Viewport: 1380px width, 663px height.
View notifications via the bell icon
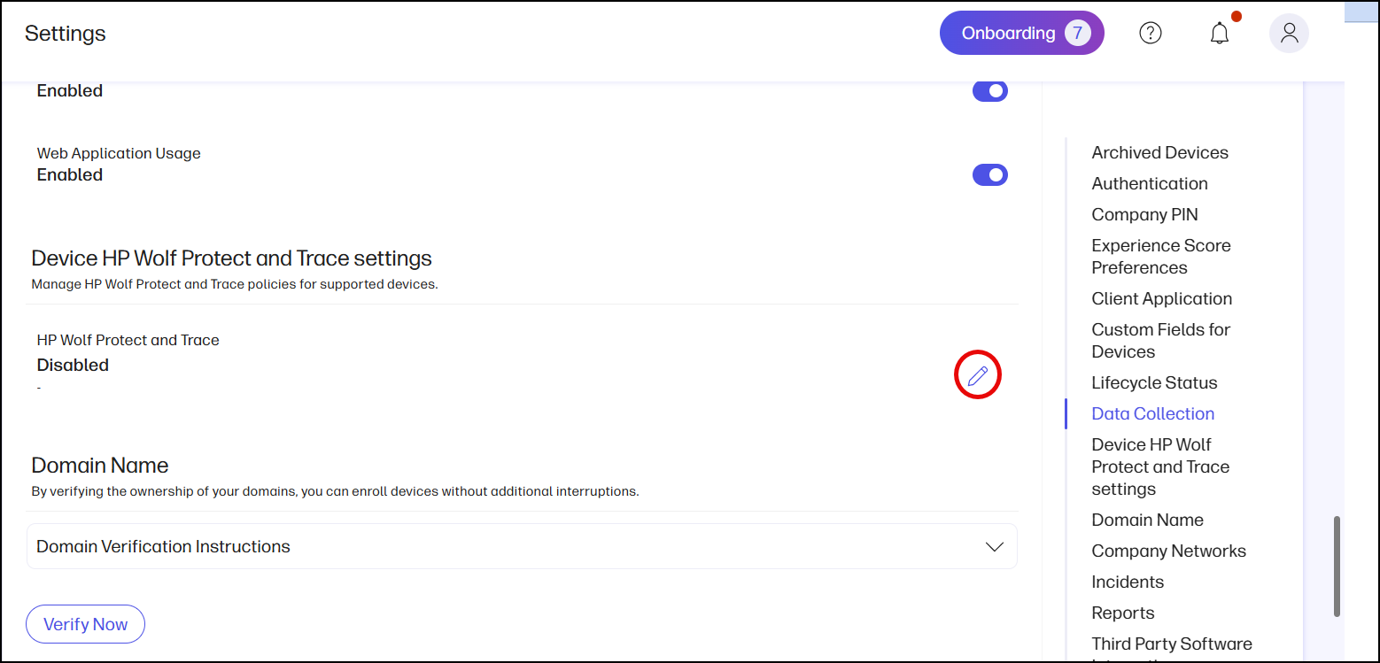[x=1220, y=33]
